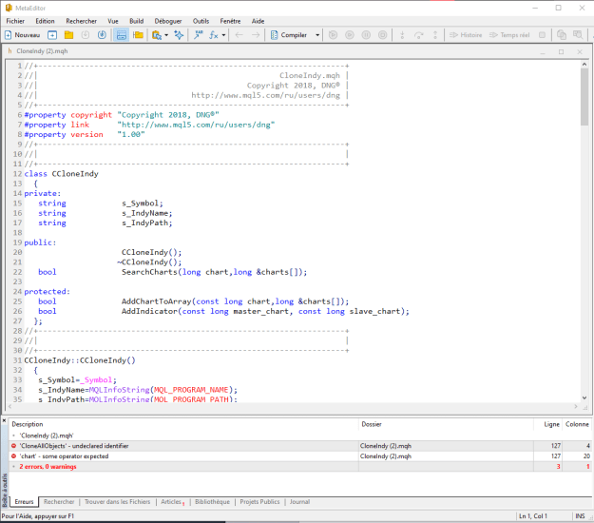Screen dimensions: 594x523
Task: Open the Edition menu
Action: [45, 21]
